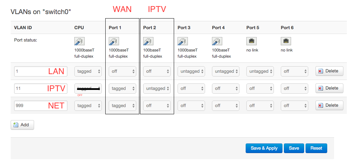Image resolution: width=363 pixels, height=163 pixels.
Task: Open Port 1 dropdown for VLAN 999
Action: 122,106
